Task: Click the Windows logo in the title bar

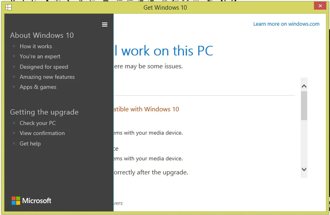Action: 8,7
